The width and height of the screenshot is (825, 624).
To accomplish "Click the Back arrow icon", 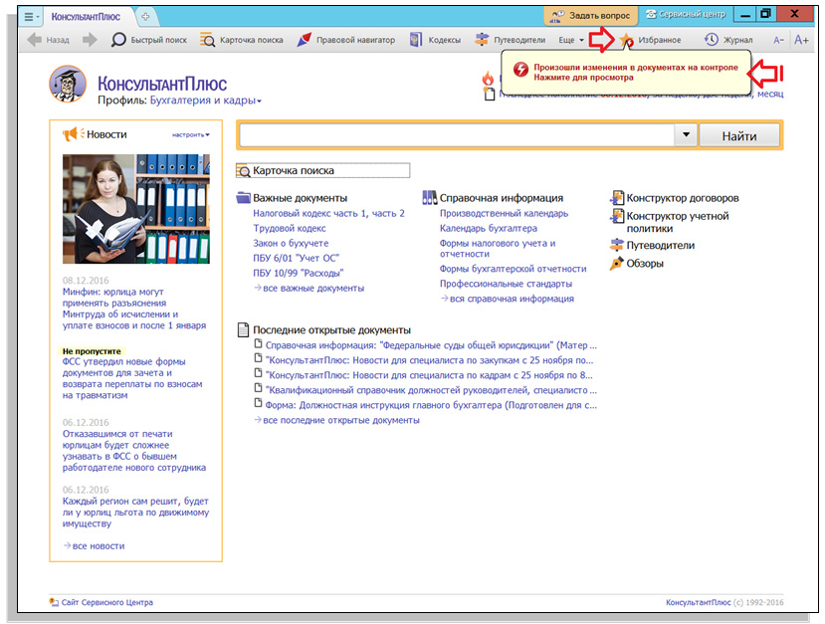I will 35,40.
